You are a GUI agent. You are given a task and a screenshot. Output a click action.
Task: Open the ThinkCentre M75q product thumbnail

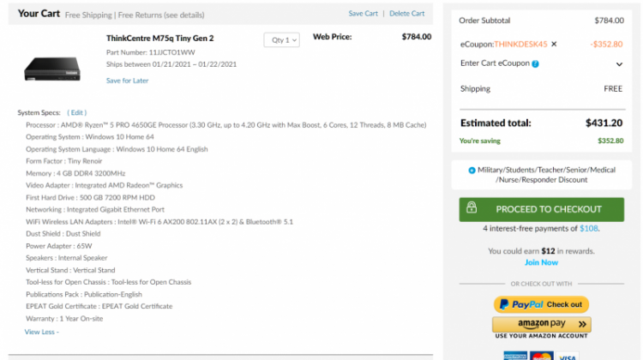tap(52, 69)
